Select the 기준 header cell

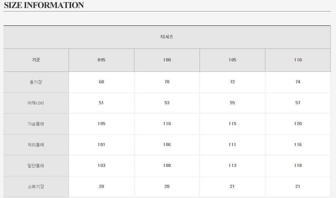coord(36,60)
